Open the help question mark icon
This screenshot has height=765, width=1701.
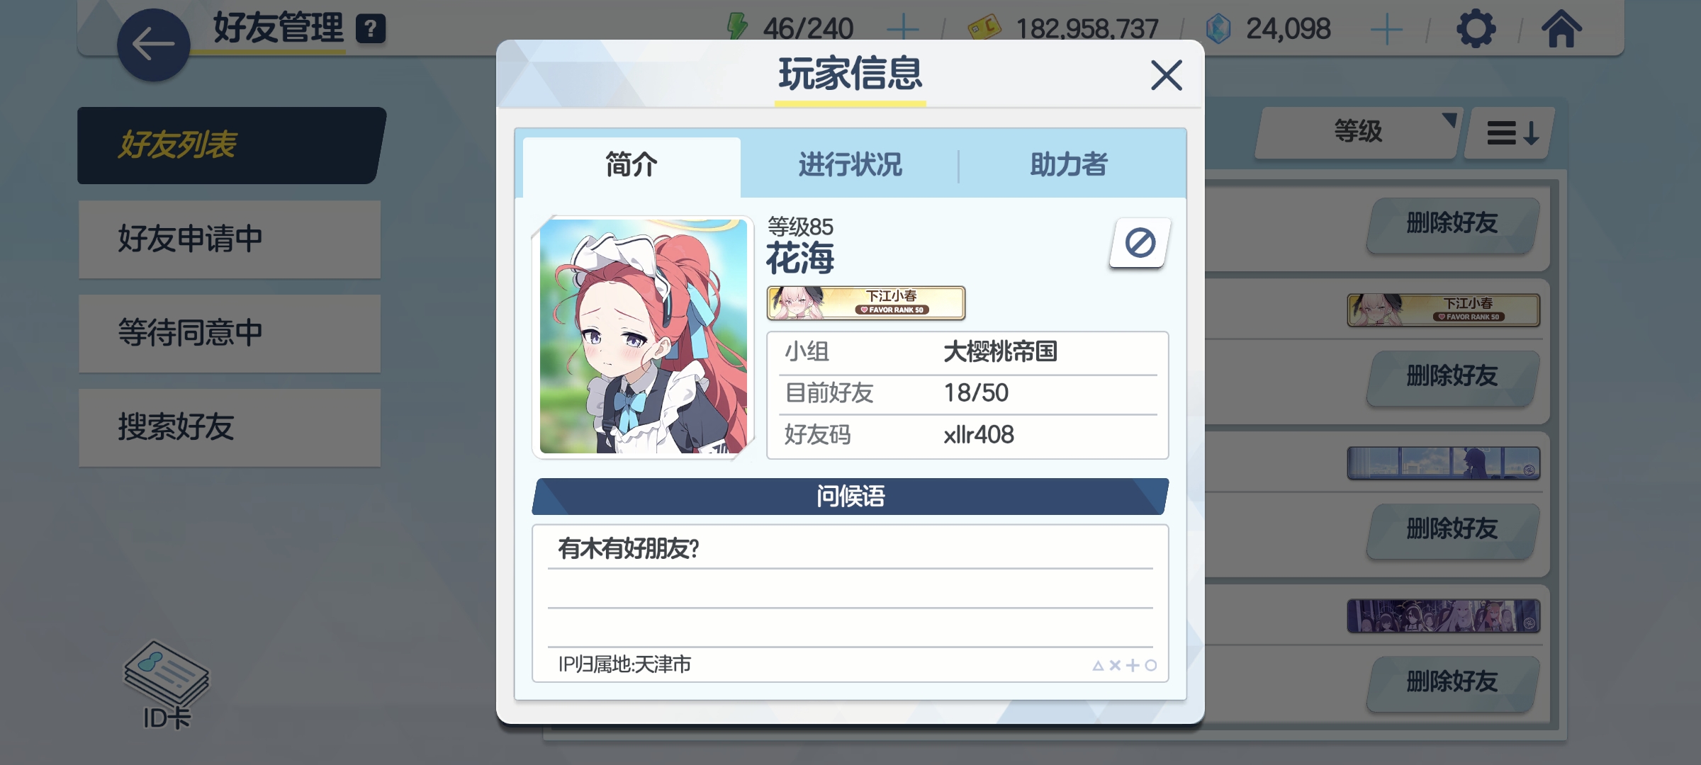tap(370, 29)
